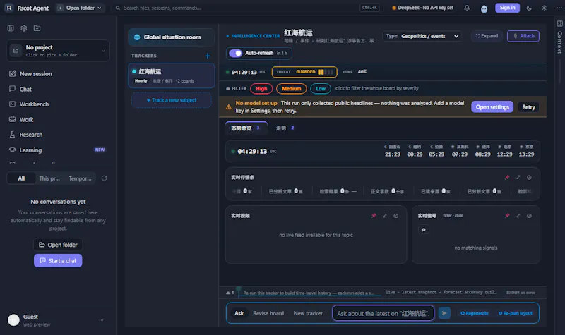Switch to the 态势总览 tab
The width and height of the screenshot is (565, 335).
pos(246,128)
